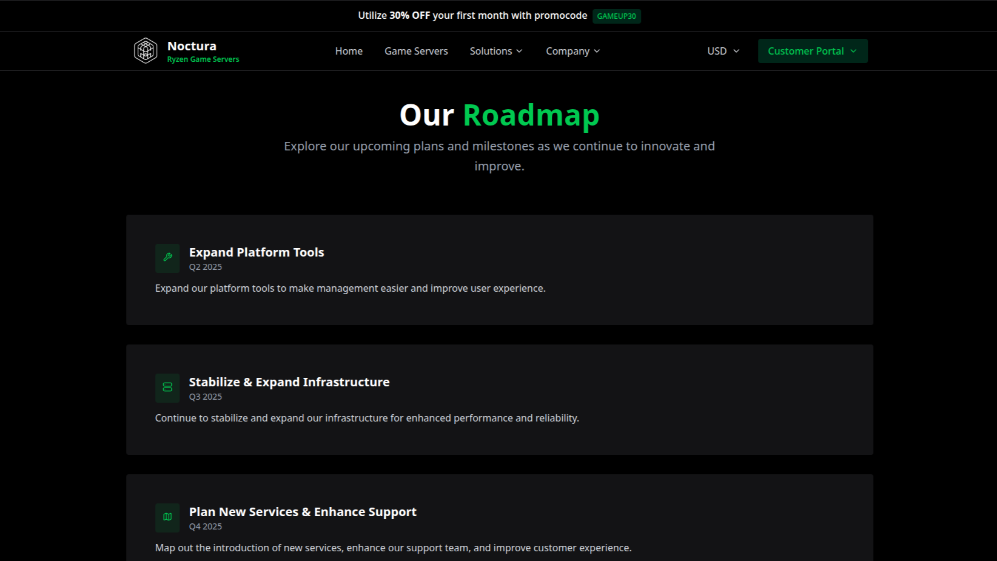This screenshot has width=997, height=561.
Task: Click the Ryzen Game Servers tagline
Action: click(203, 59)
